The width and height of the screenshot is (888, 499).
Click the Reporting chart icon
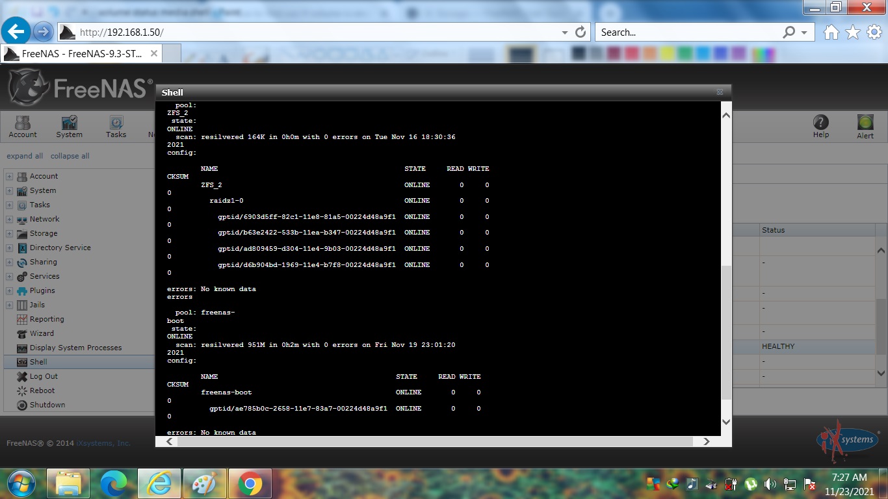22,319
